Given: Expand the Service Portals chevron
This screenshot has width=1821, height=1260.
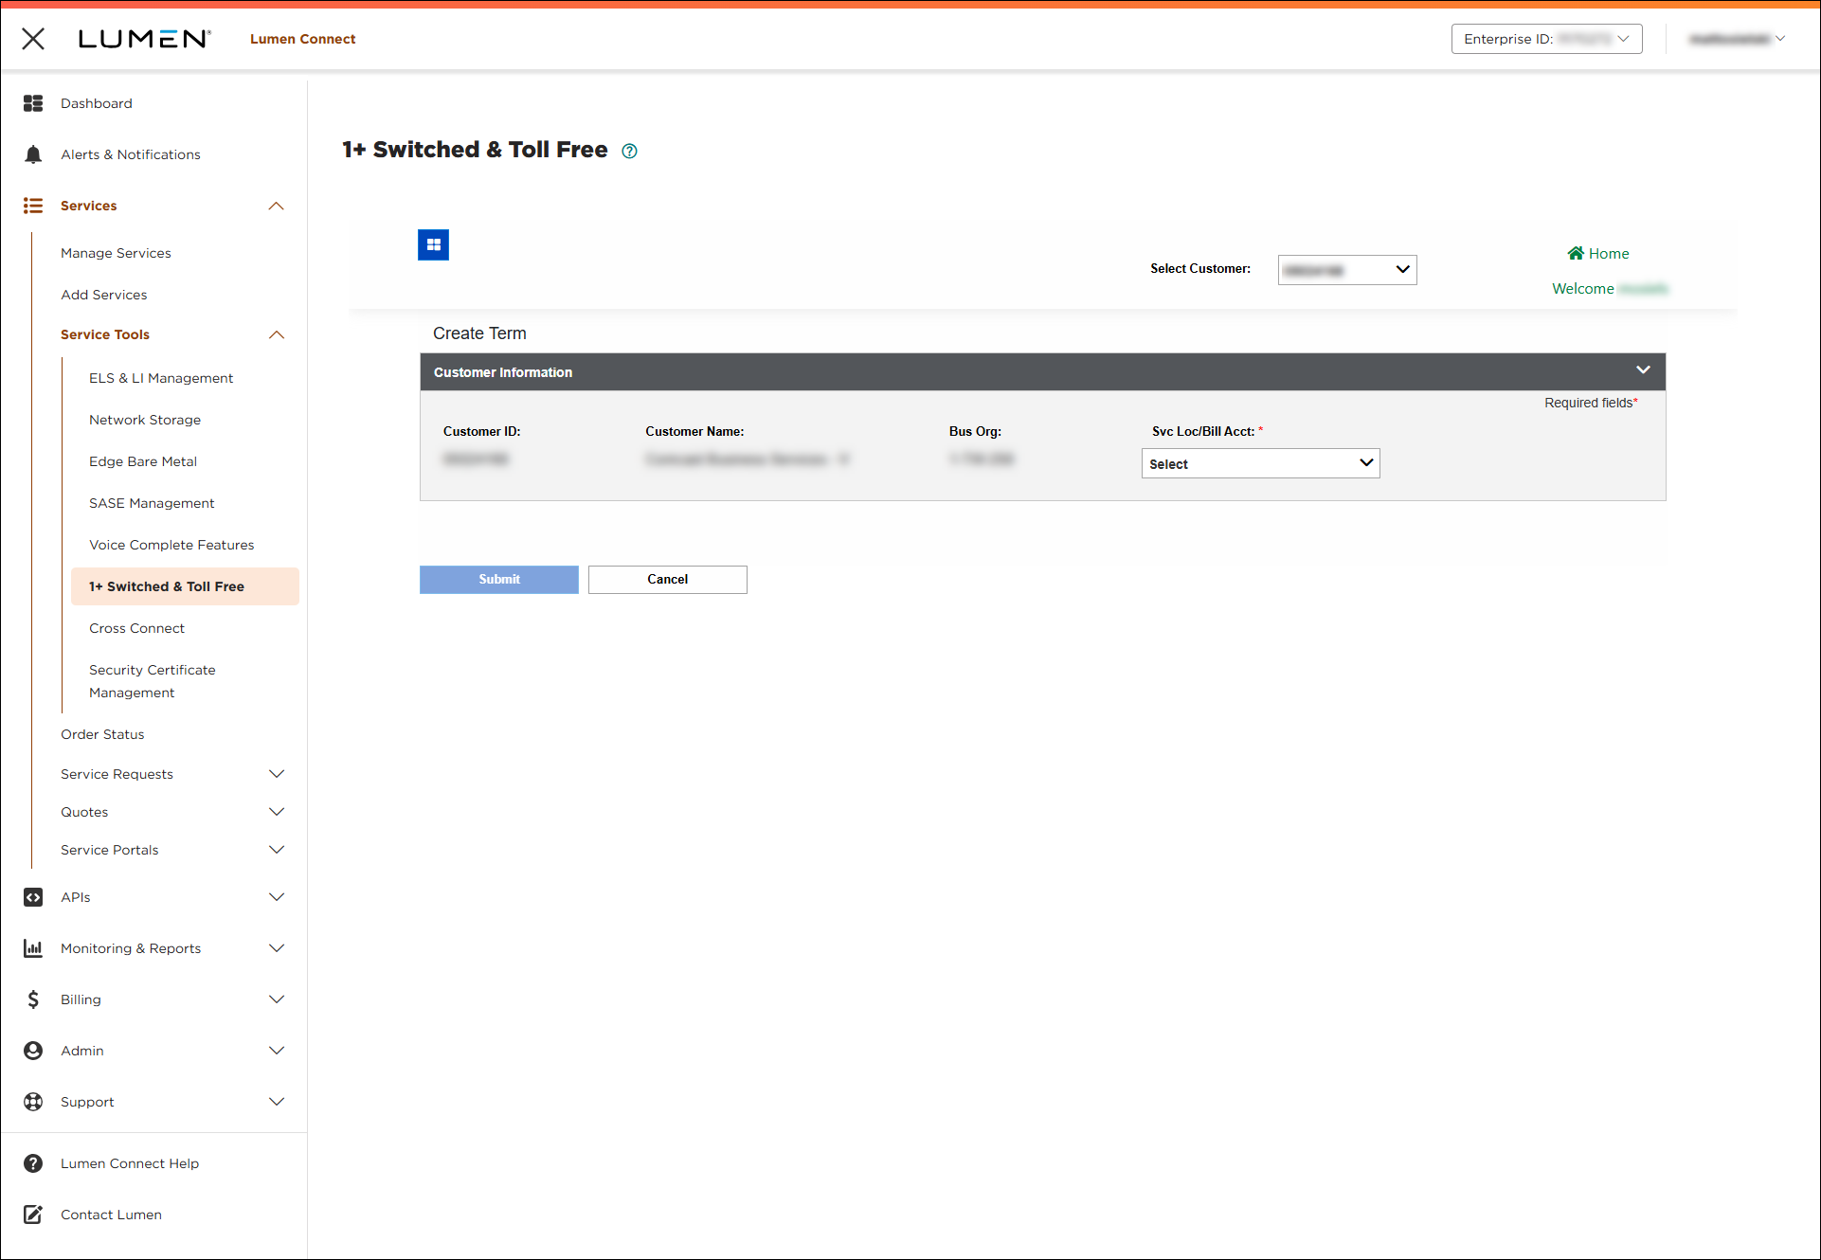Looking at the screenshot, I should [x=277, y=850].
